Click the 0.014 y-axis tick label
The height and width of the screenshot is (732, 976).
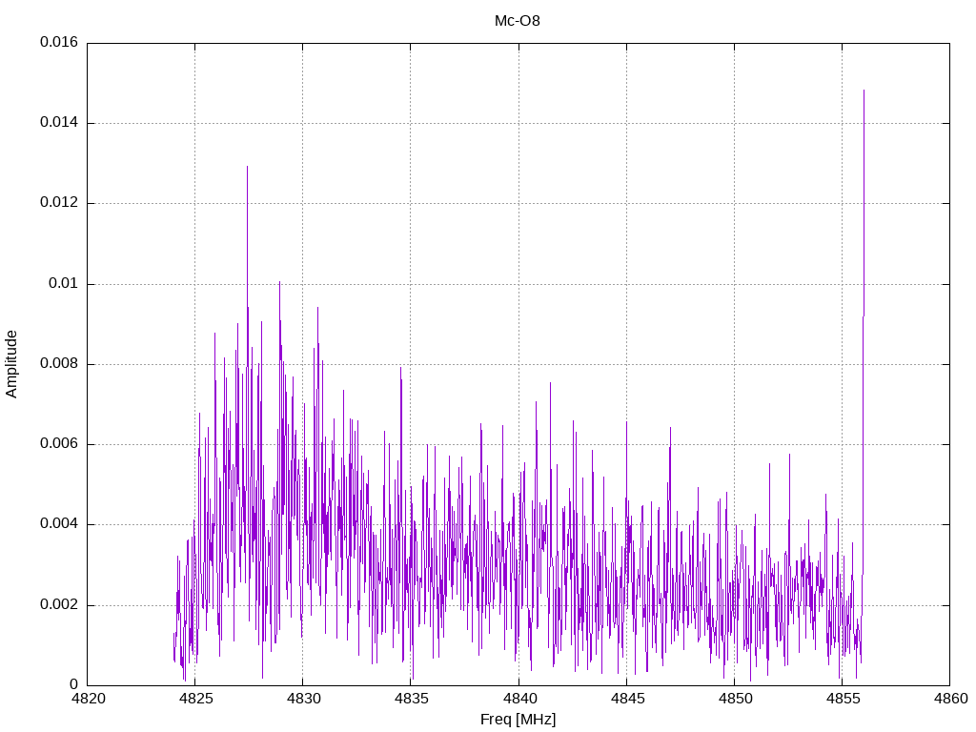(x=59, y=123)
